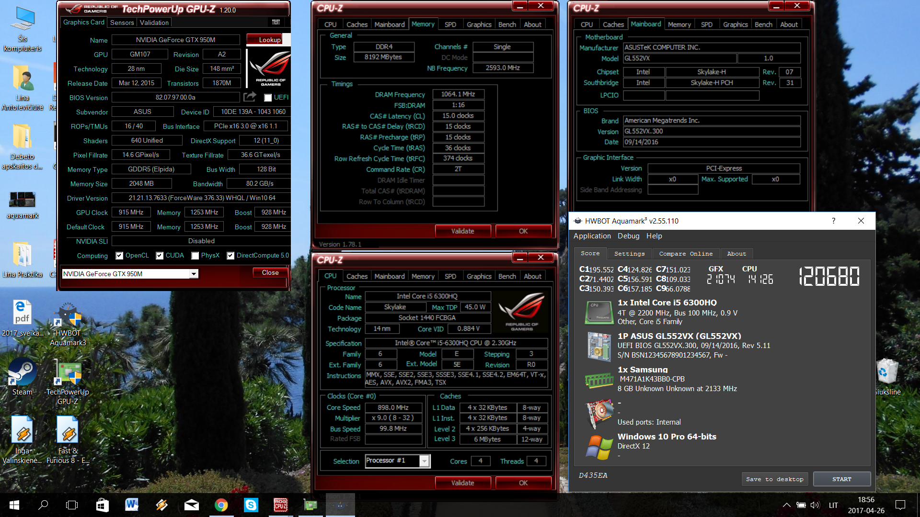Viewport: 920px width, 517px height.
Task: Open the Debeto apskaitos folder icon
Action: pos(23,146)
